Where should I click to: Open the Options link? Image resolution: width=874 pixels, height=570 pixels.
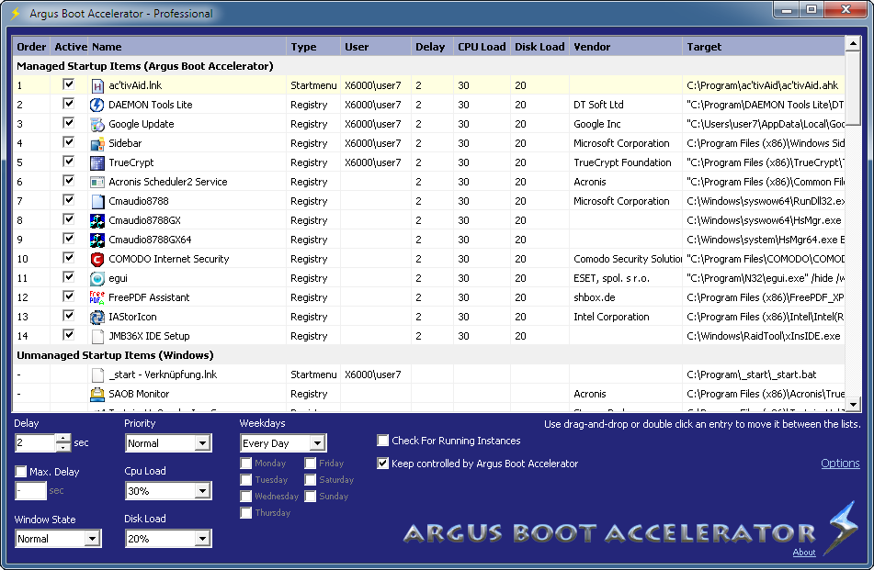click(x=840, y=464)
